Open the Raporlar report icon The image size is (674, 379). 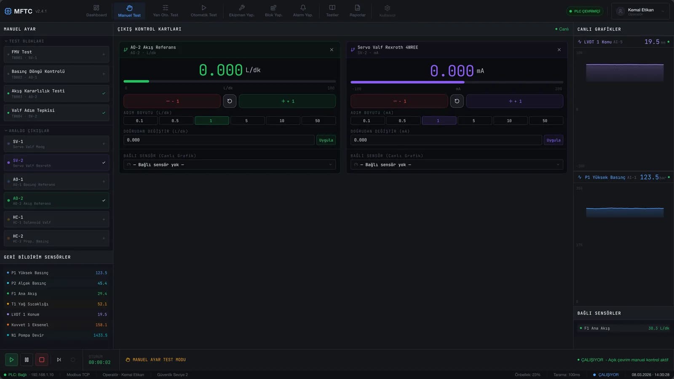pyautogui.click(x=357, y=11)
